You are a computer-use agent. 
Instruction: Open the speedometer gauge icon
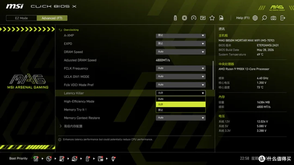(194, 18)
